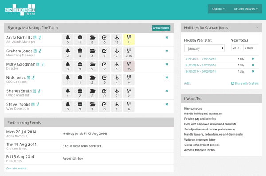Open Nick Jones' bell notifications icon
266x176 pixels.
click(68, 80)
